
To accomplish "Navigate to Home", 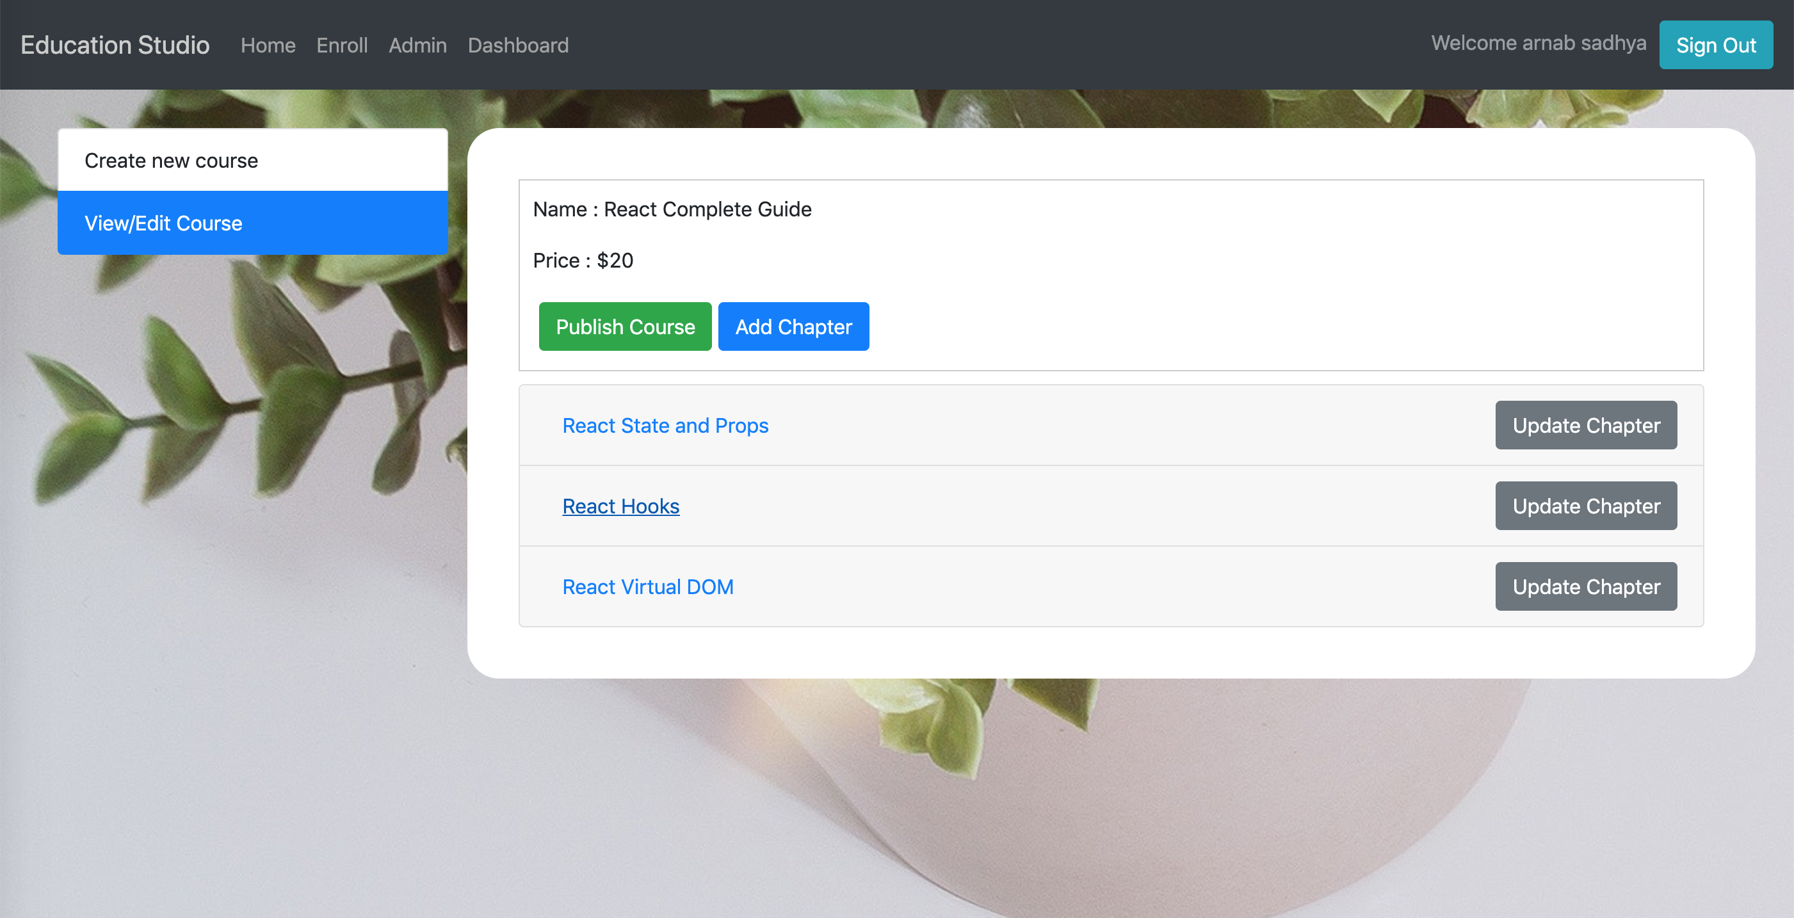I will [x=268, y=45].
